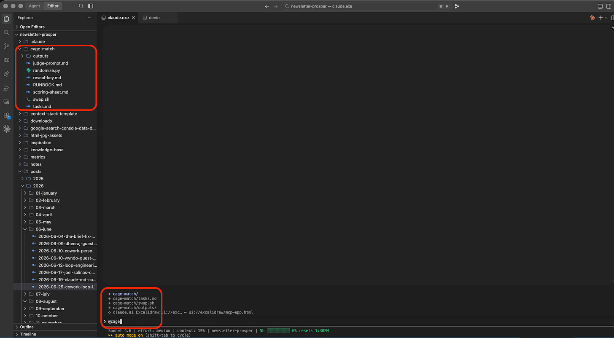Click the orange Claude icon in the tab toolbar
This screenshot has width=614, height=338.
pos(592,18)
